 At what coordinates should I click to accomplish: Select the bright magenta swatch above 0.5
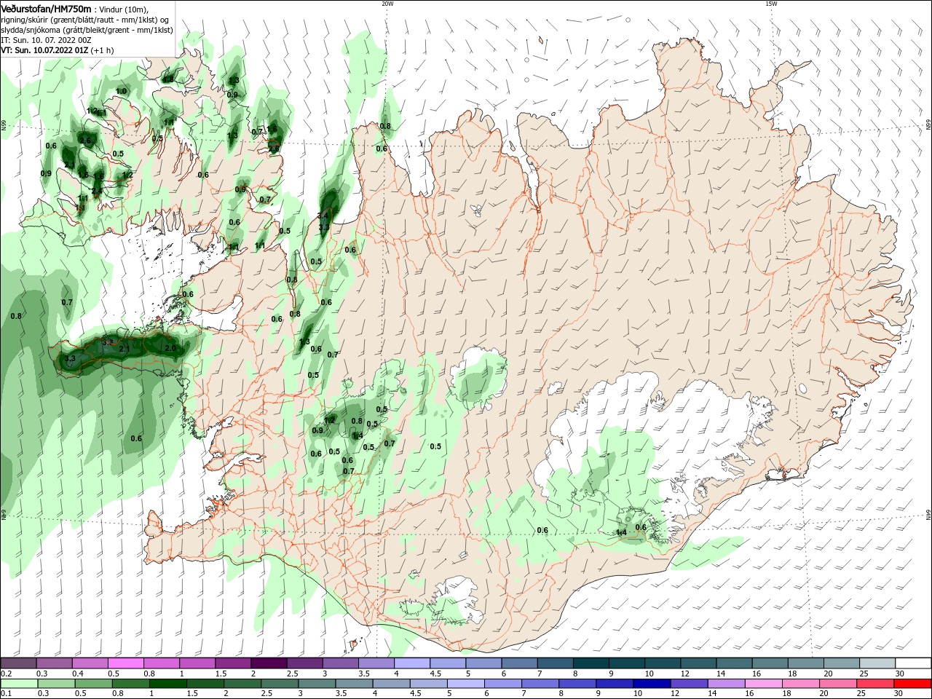pos(126,663)
